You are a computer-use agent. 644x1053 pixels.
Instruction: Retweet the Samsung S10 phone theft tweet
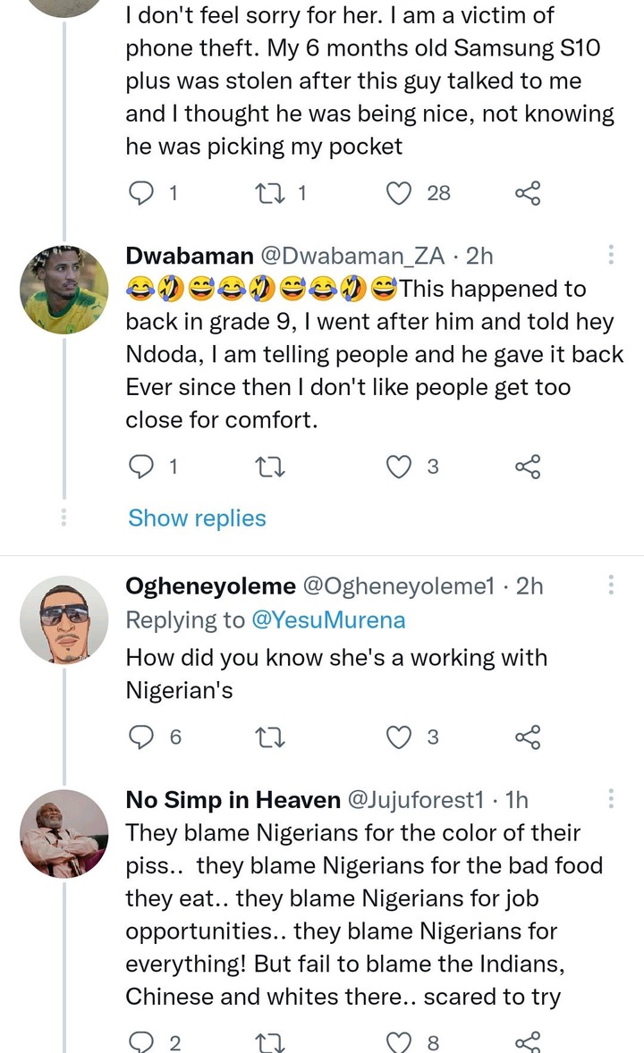click(265, 192)
